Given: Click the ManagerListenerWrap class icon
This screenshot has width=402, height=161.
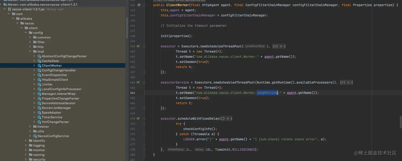Looking at the screenshot, I should 39,94.
